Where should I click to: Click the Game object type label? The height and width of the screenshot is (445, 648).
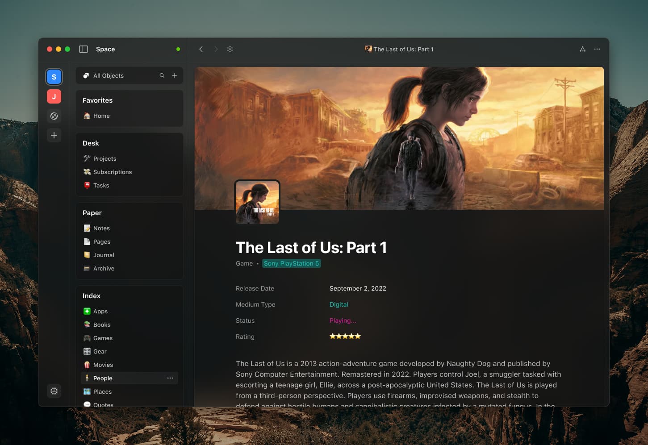(x=244, y=263)
